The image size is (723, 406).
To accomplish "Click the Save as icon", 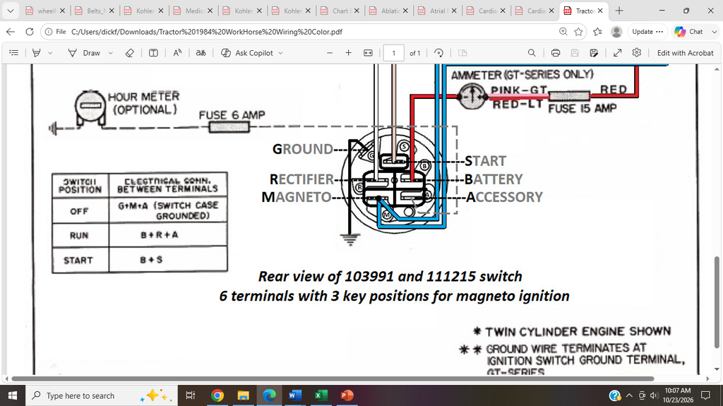I will pyautogui.click(x=594, y=53).
